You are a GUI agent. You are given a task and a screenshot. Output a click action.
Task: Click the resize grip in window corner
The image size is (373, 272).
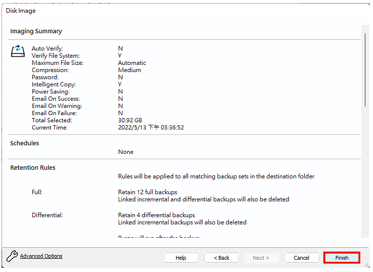(x=366, y=265)
